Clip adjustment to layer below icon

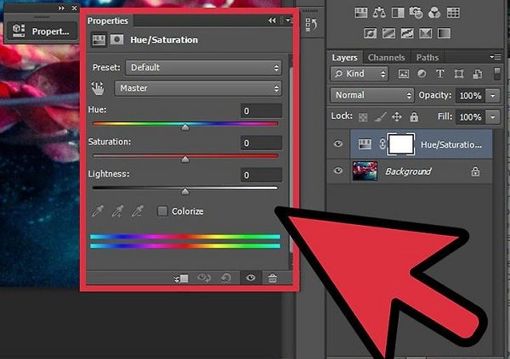coord(182,278)
